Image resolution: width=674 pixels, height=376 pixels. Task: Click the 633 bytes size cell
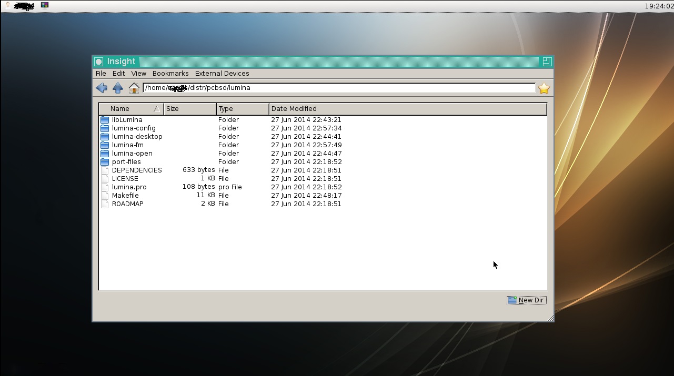click(199, 170)
